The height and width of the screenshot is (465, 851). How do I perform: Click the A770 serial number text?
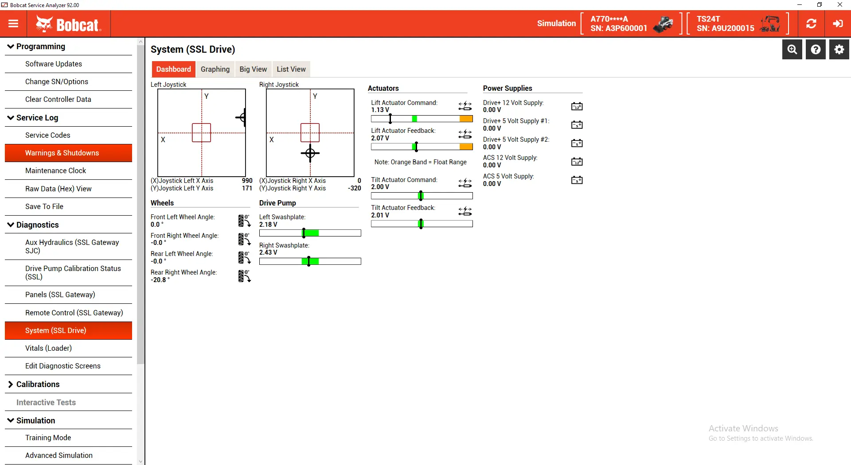tap(619, 28)
